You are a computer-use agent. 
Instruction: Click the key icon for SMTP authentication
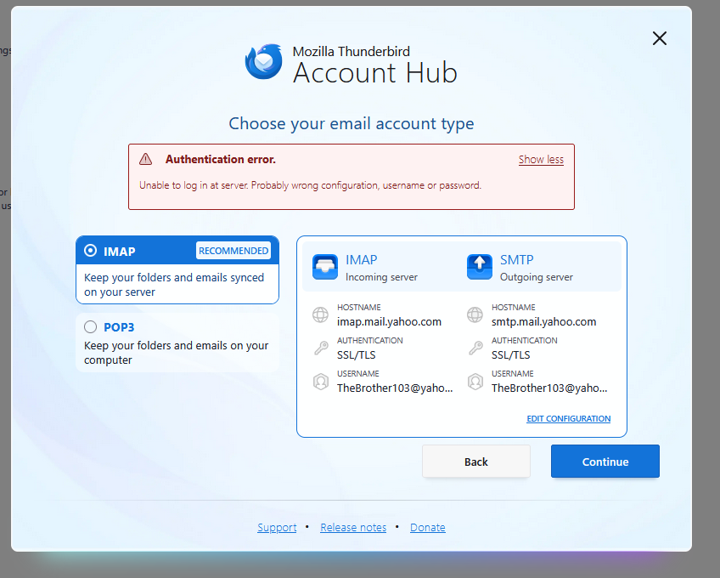(x=475, y=348)
